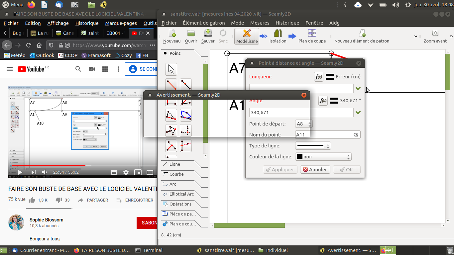
Task: Switch to Plan de coupe mode
Action: [x=312, y=36]
